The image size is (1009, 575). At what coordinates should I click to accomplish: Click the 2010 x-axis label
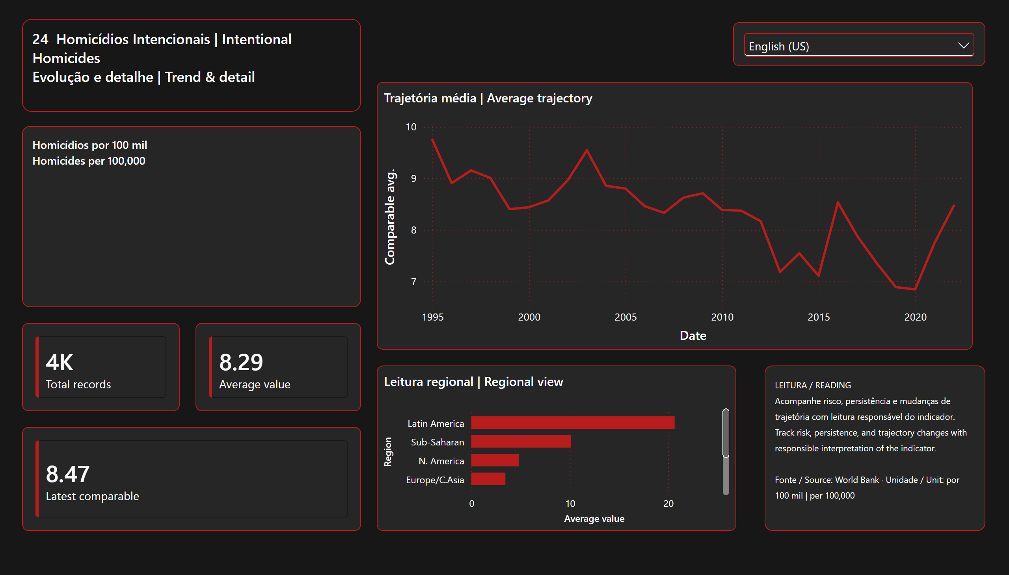point(722,317)
